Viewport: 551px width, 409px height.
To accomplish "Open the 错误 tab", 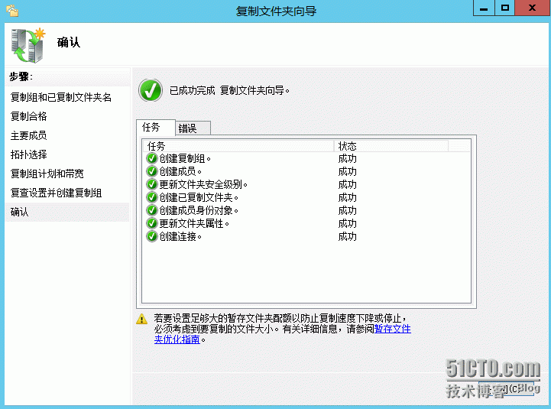I will pos(193,128).
